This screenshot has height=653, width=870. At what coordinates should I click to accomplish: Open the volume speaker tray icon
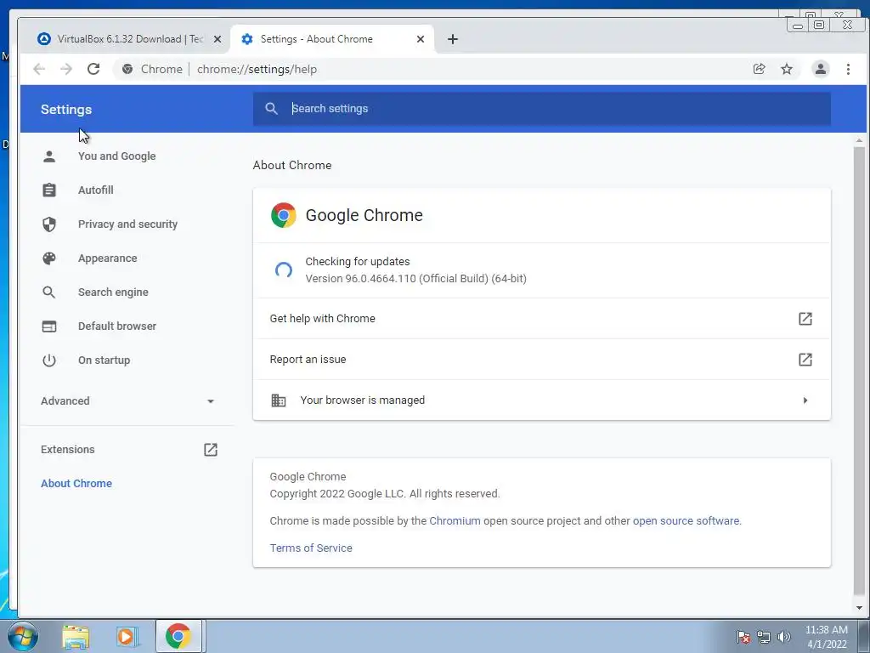tap(783, 637)
